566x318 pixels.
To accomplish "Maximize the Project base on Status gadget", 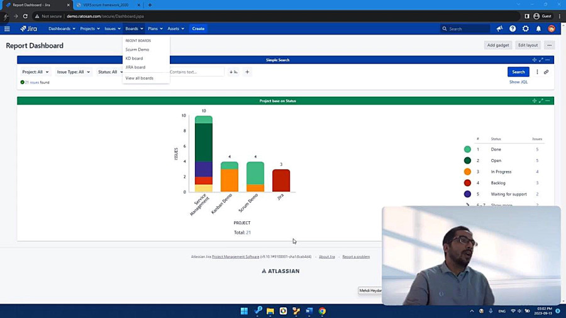I will click(541, 101).
